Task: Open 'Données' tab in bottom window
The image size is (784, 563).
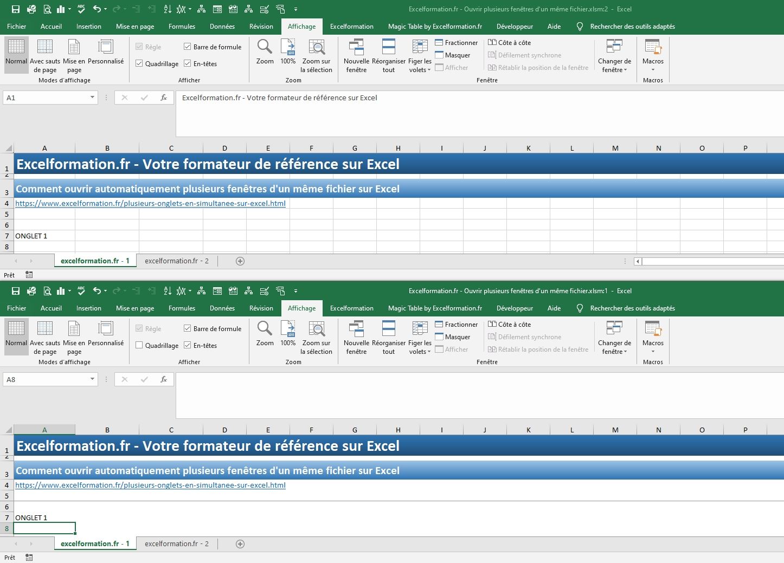Action: tap(222, 308)
